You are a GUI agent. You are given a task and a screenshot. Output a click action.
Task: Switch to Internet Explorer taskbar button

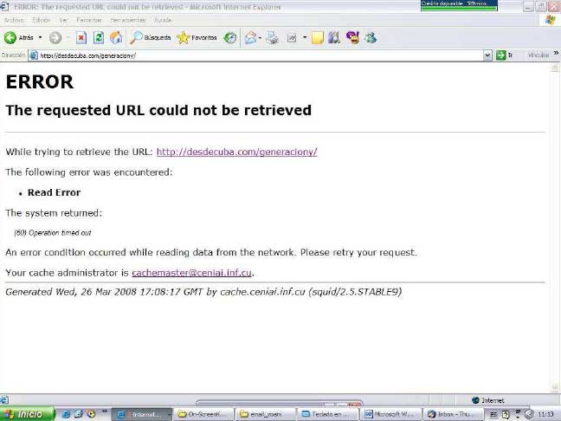tap(142, 414)
